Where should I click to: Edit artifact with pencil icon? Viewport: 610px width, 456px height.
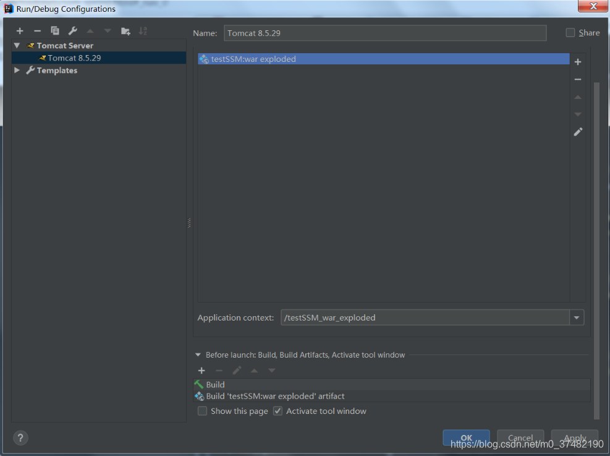pos(578,132)
